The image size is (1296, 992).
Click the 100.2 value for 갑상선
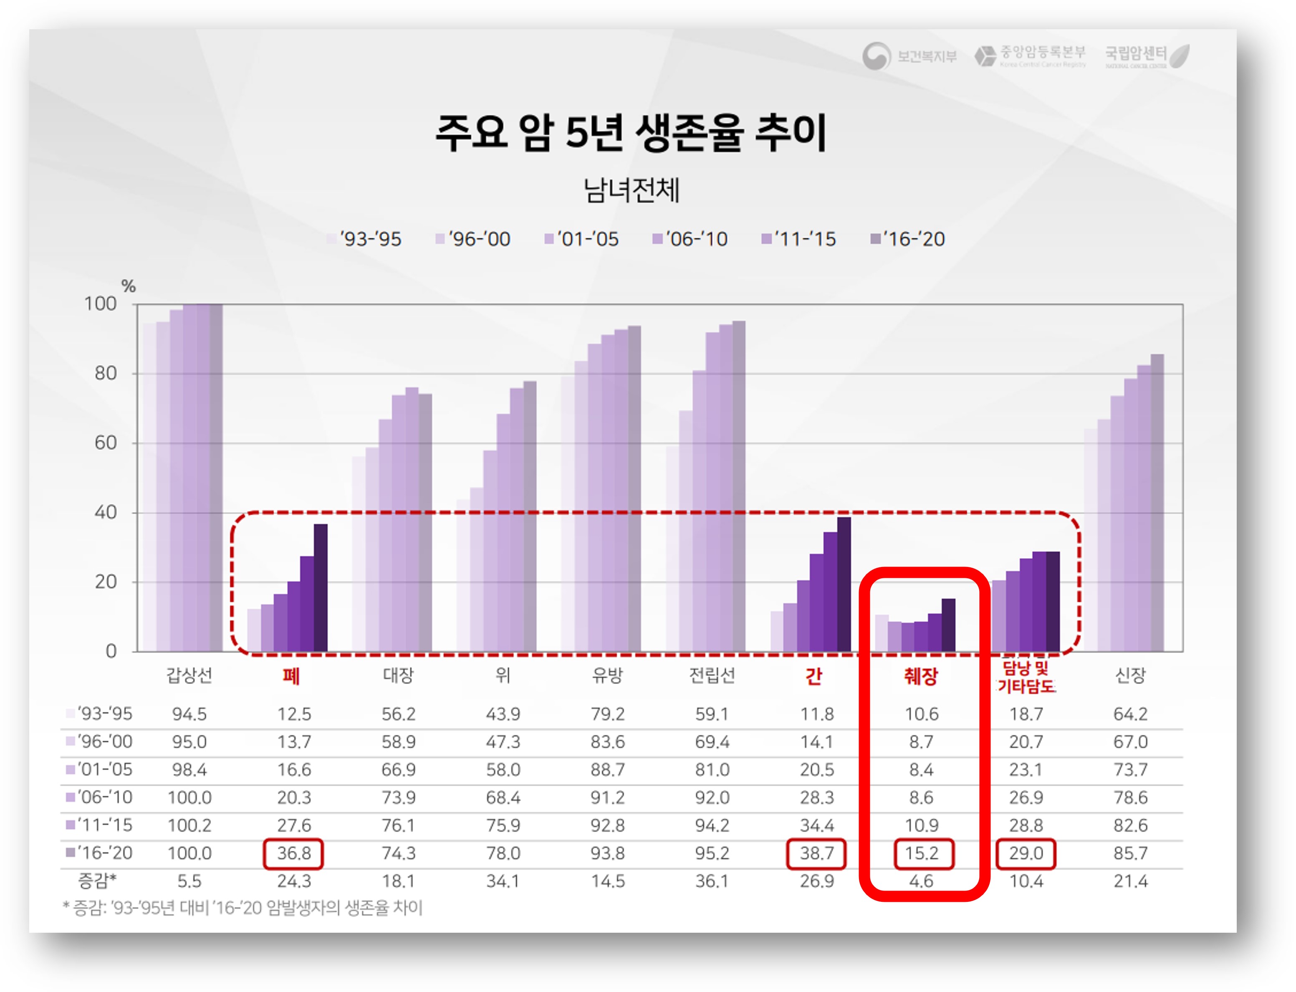click(x=189, y=825)
